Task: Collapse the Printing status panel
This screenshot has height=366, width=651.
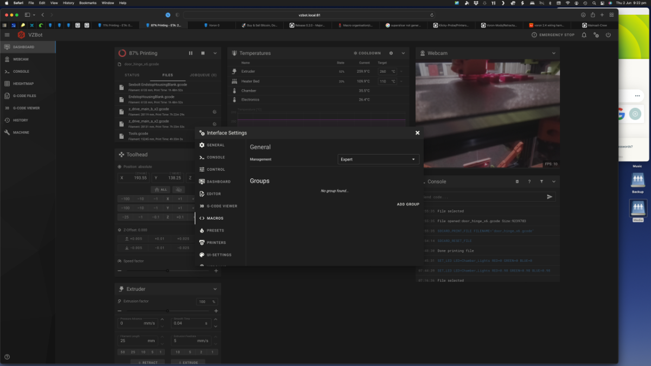Action: [x=215, y=53]
